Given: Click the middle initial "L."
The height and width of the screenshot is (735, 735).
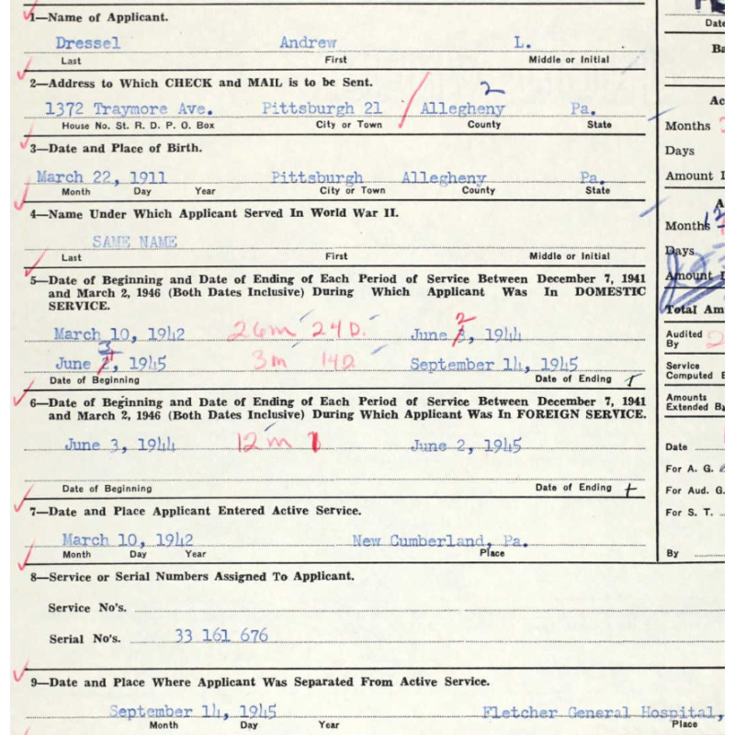Looking at the screenshot, I should [x=522, y=42].
